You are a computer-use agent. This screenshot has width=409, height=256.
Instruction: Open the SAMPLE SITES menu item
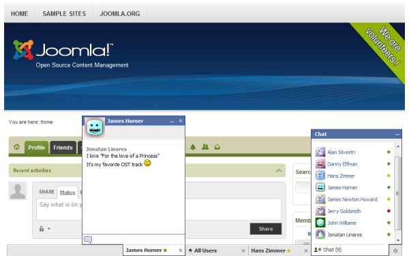pos(64,14)
